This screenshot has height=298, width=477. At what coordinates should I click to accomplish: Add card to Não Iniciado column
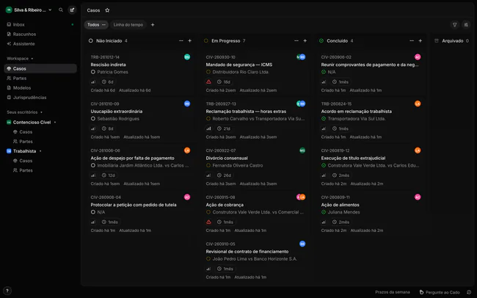(189, 41)
